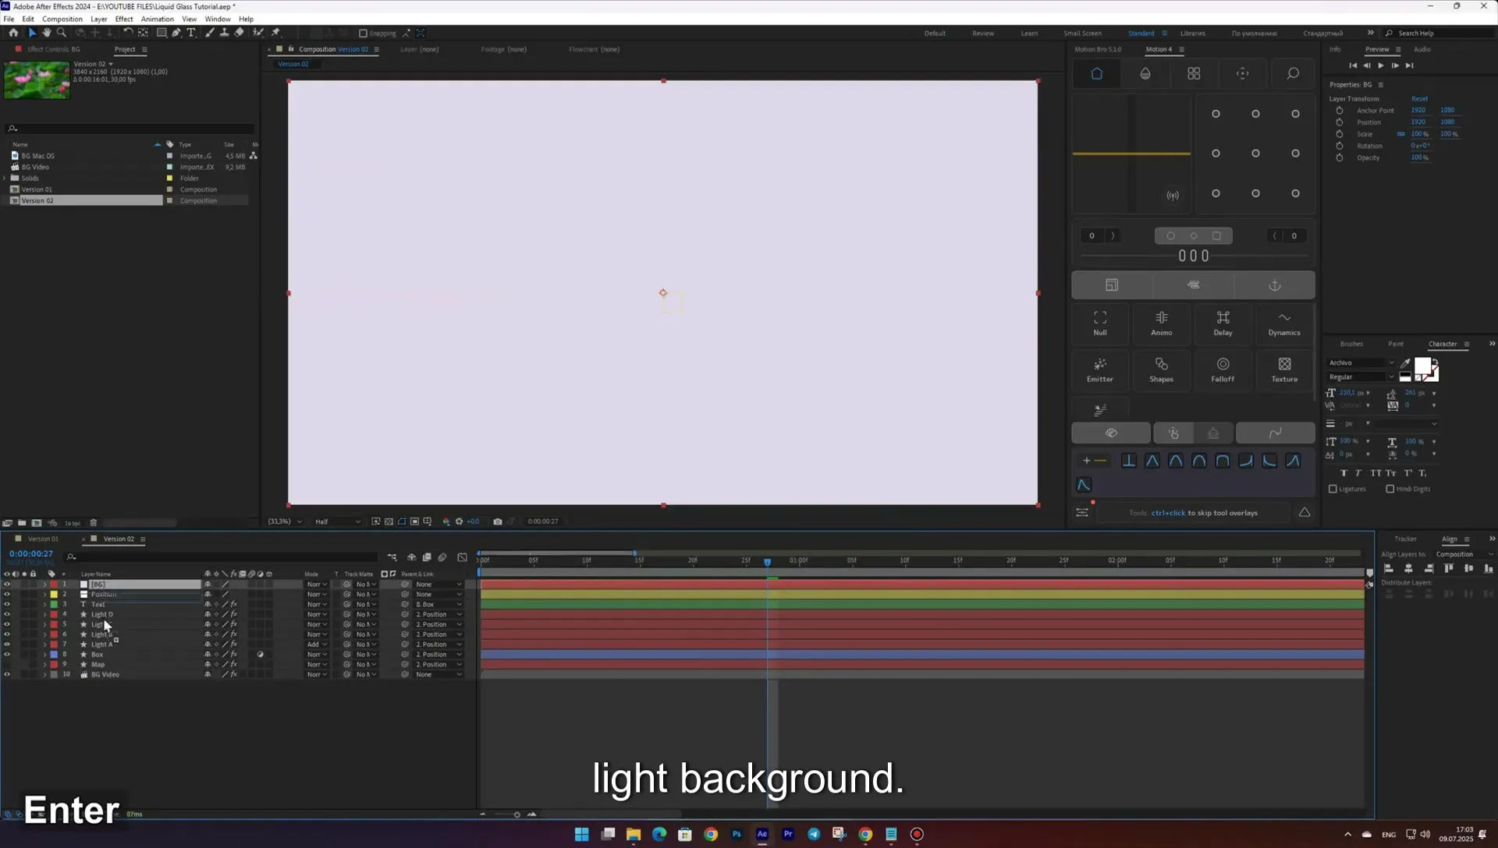The width and height of the screenshot is (1498, 848).
Task: Open the Composition menu
Action: (x=62, y=19)
